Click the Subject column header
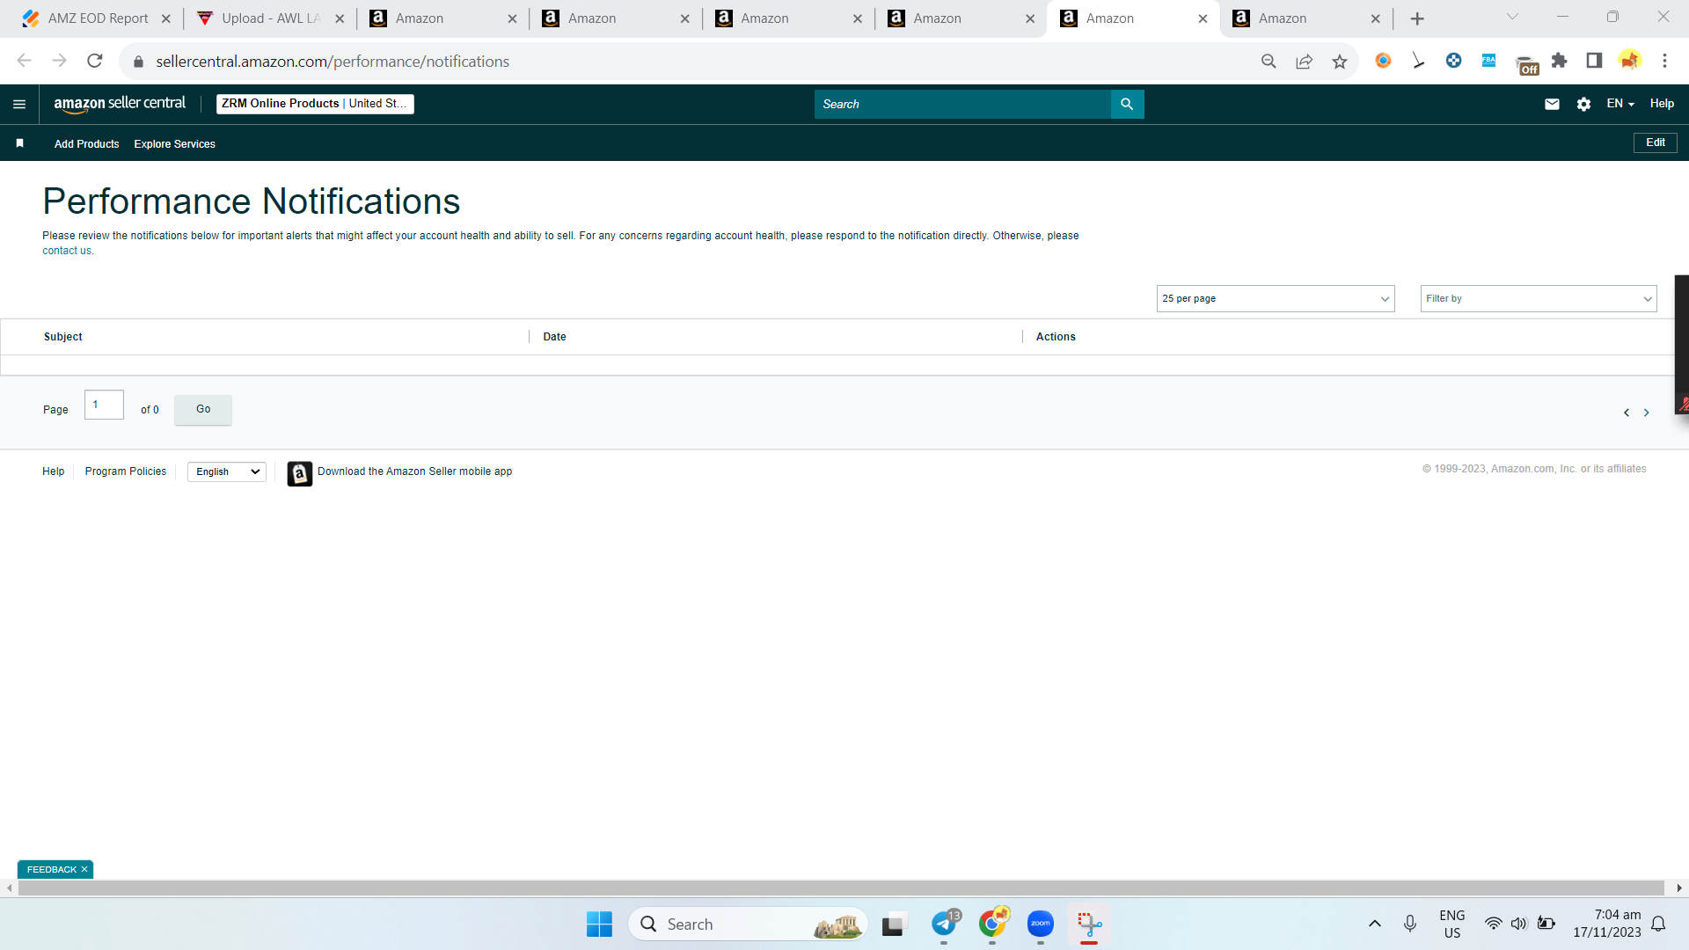Image resolution: width=1689 pixels, height=950 pixels. click(x=63, y=337)
